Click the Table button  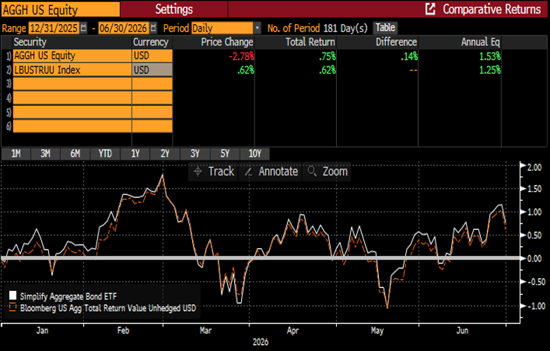click(385, 28)
